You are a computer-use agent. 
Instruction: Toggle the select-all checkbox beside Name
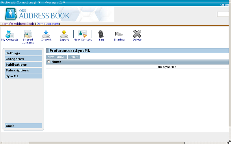[49, 62]
